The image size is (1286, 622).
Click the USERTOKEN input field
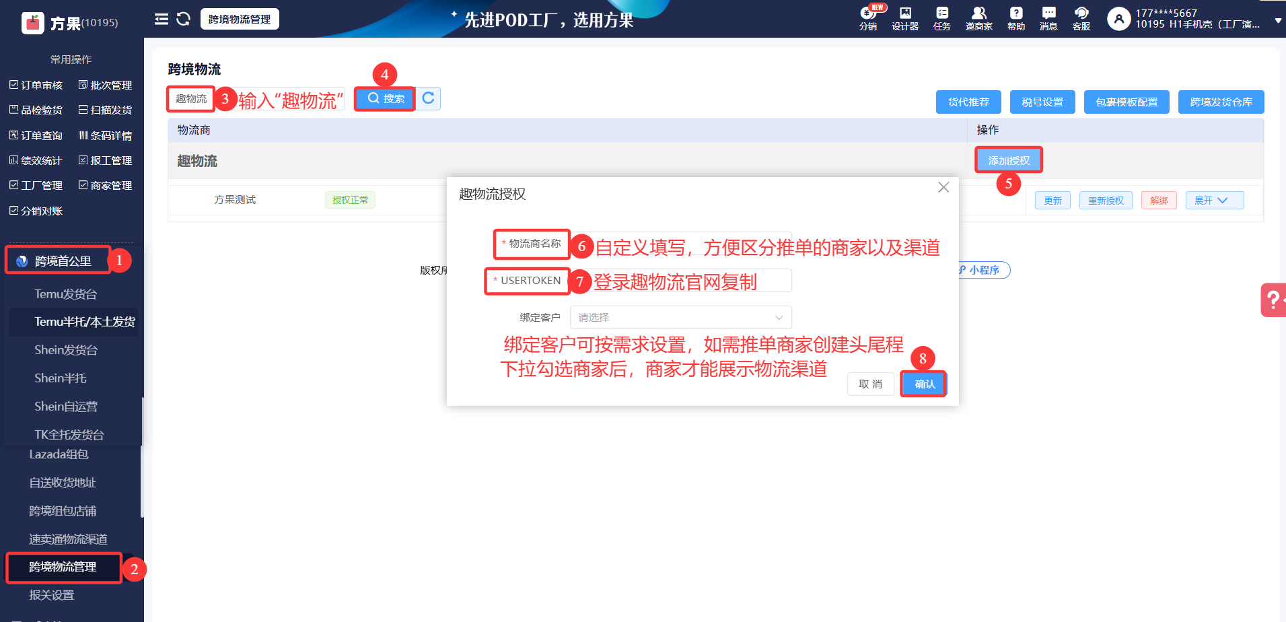[x=680, y=280]
